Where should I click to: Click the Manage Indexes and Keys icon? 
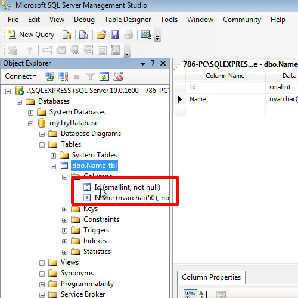click(x=61, y=50)
